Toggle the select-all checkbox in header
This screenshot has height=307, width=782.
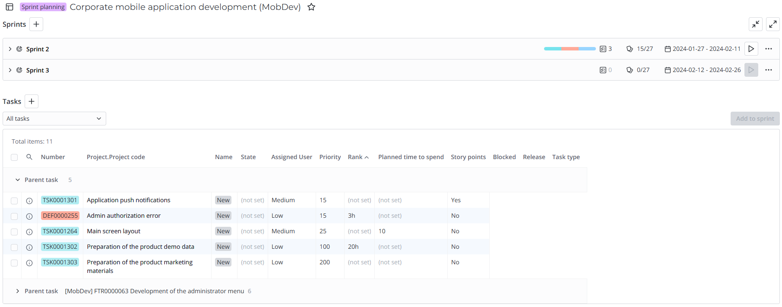coord(14,157)
